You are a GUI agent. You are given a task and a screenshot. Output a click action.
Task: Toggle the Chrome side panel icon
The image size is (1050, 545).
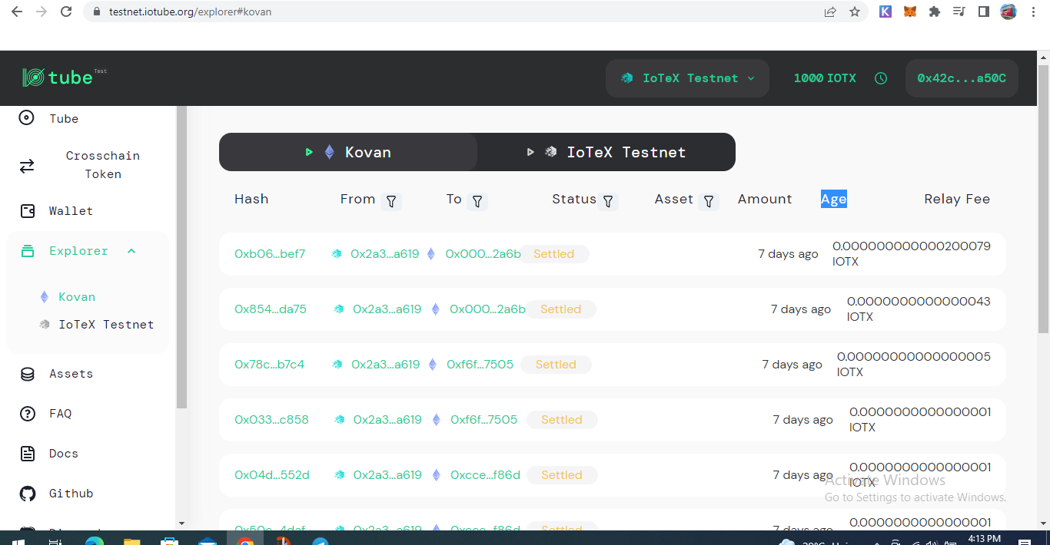coord(983,12)
